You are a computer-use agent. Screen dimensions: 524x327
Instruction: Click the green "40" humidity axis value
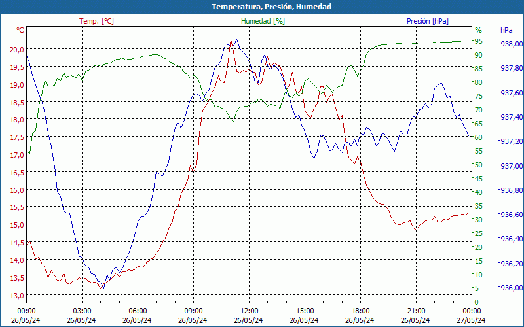click(x=479, y=192)
